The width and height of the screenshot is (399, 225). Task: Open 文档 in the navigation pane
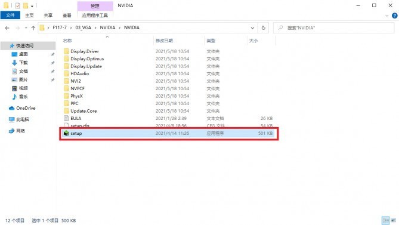click(x=23, y=71)
